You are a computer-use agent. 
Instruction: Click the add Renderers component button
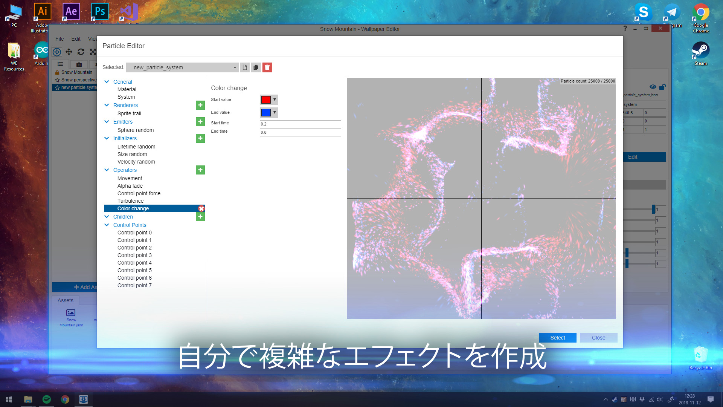click(x=200, y=105)
